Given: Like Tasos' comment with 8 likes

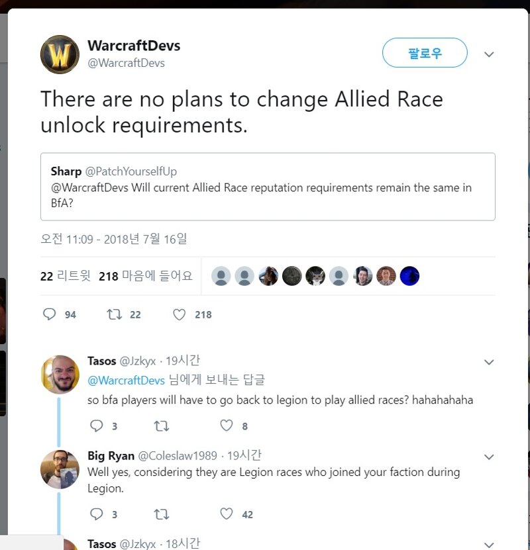Looking at the screenshot, I should (x=227, y=426).
